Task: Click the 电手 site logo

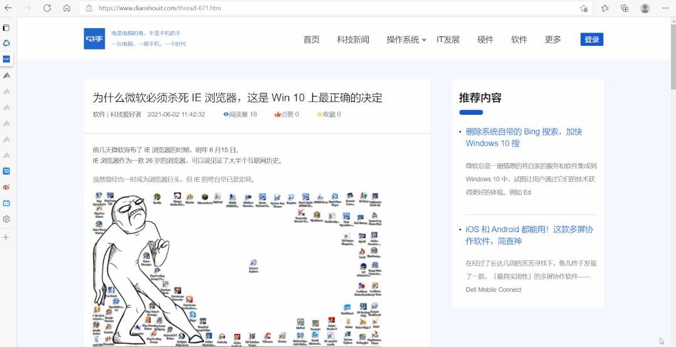Action: click(x=95, y=39)
